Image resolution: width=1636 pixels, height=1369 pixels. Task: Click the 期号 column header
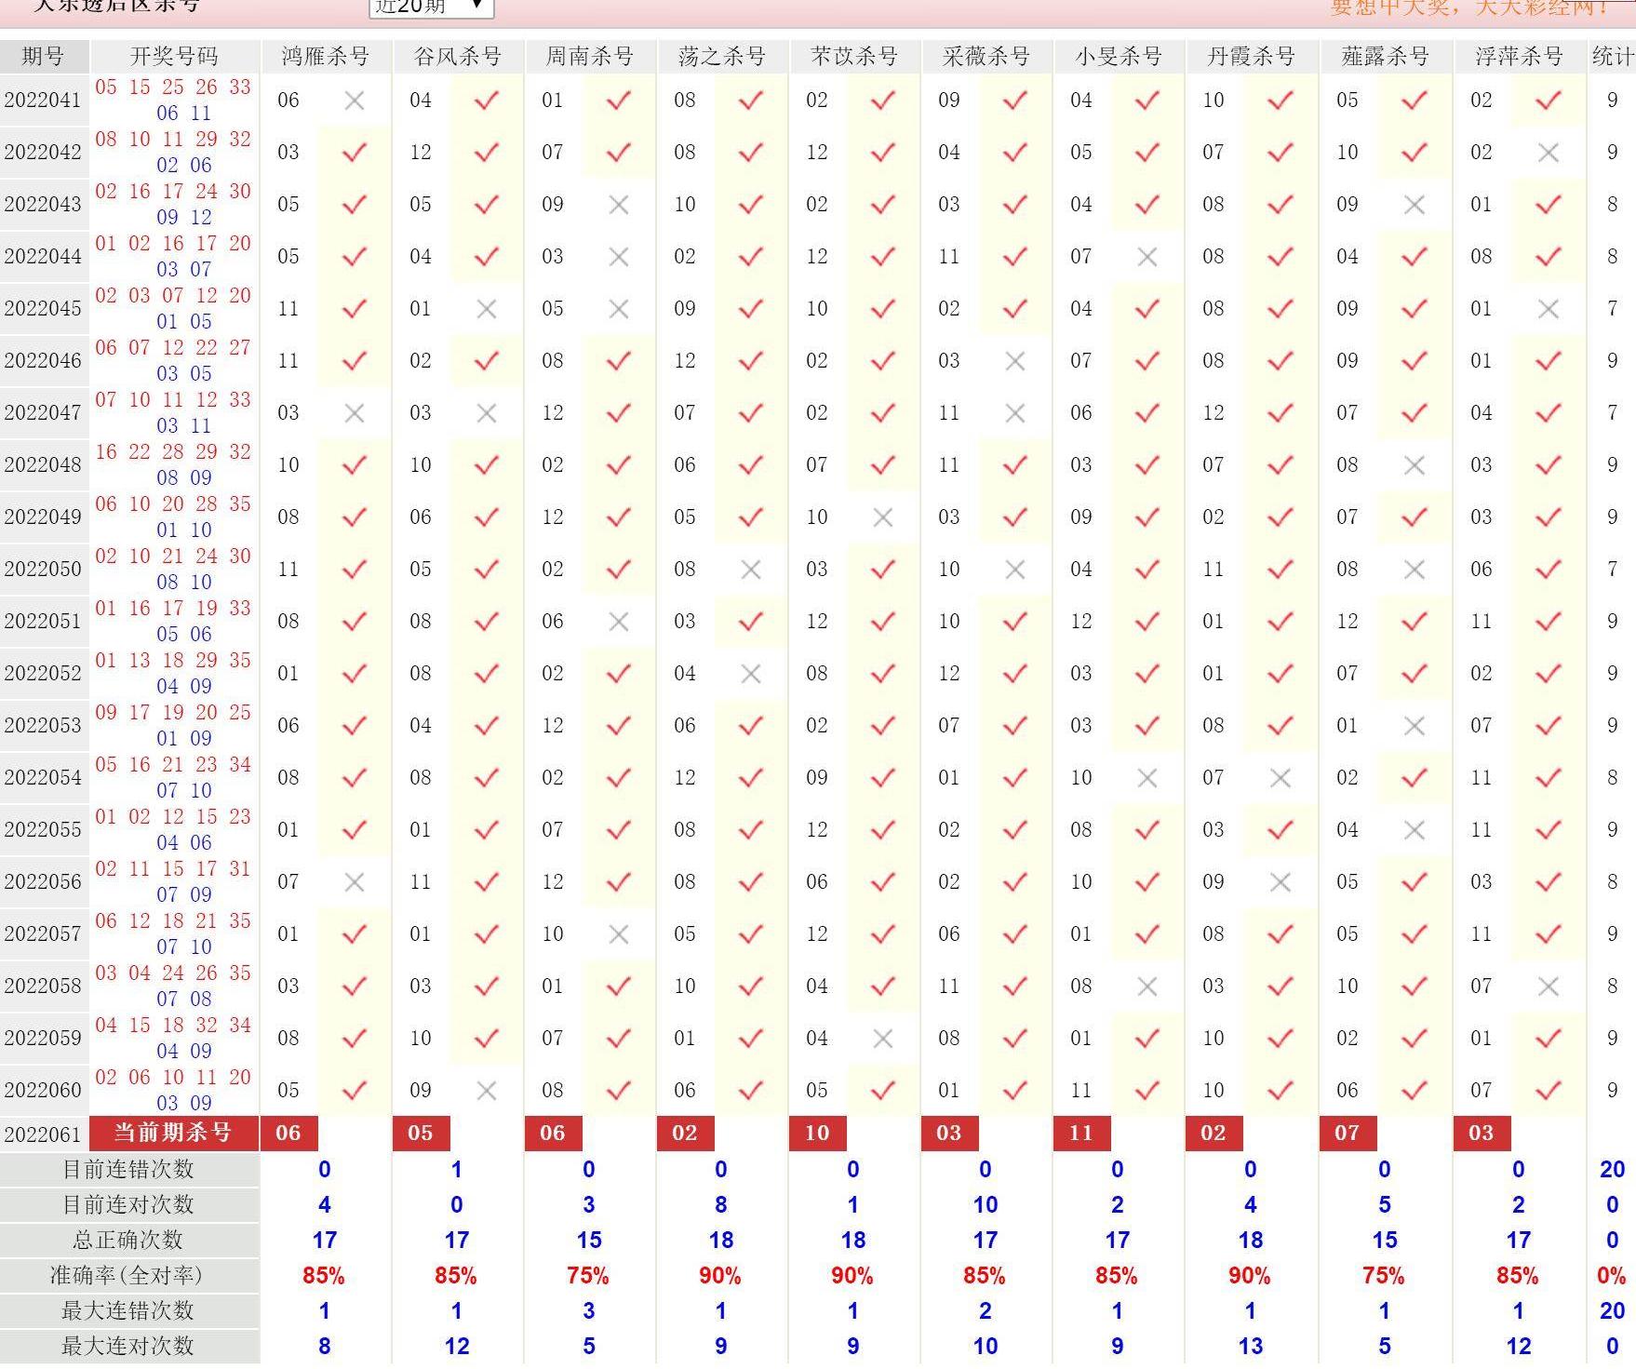[x=43, y=57]
